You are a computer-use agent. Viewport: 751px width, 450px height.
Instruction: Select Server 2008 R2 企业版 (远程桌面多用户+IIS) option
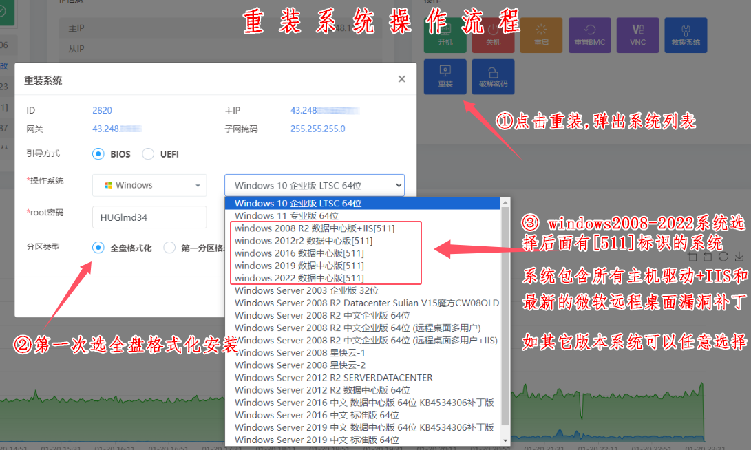point(363,341)
